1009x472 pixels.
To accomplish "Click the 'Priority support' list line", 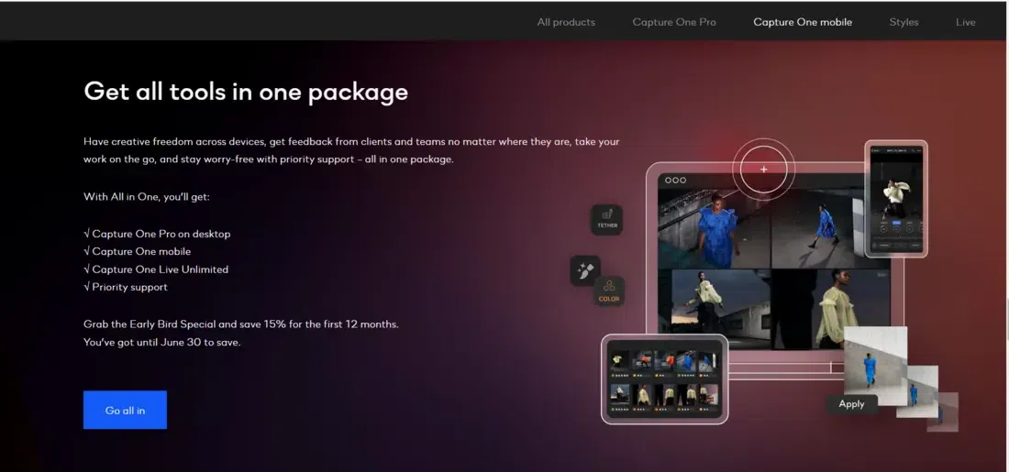I will tap(126, 287).
